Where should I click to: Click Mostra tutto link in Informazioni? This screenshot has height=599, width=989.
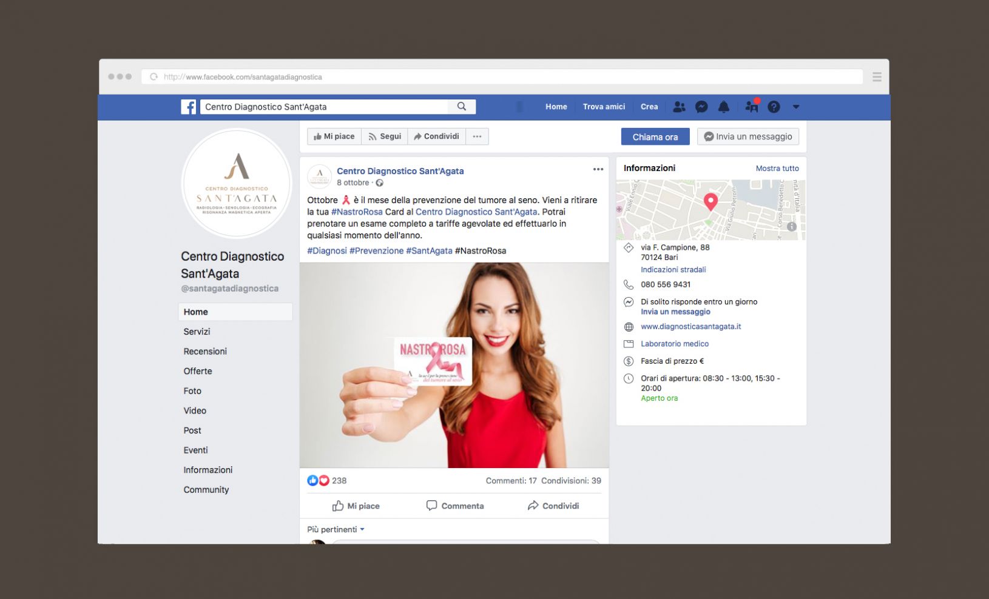777,169
